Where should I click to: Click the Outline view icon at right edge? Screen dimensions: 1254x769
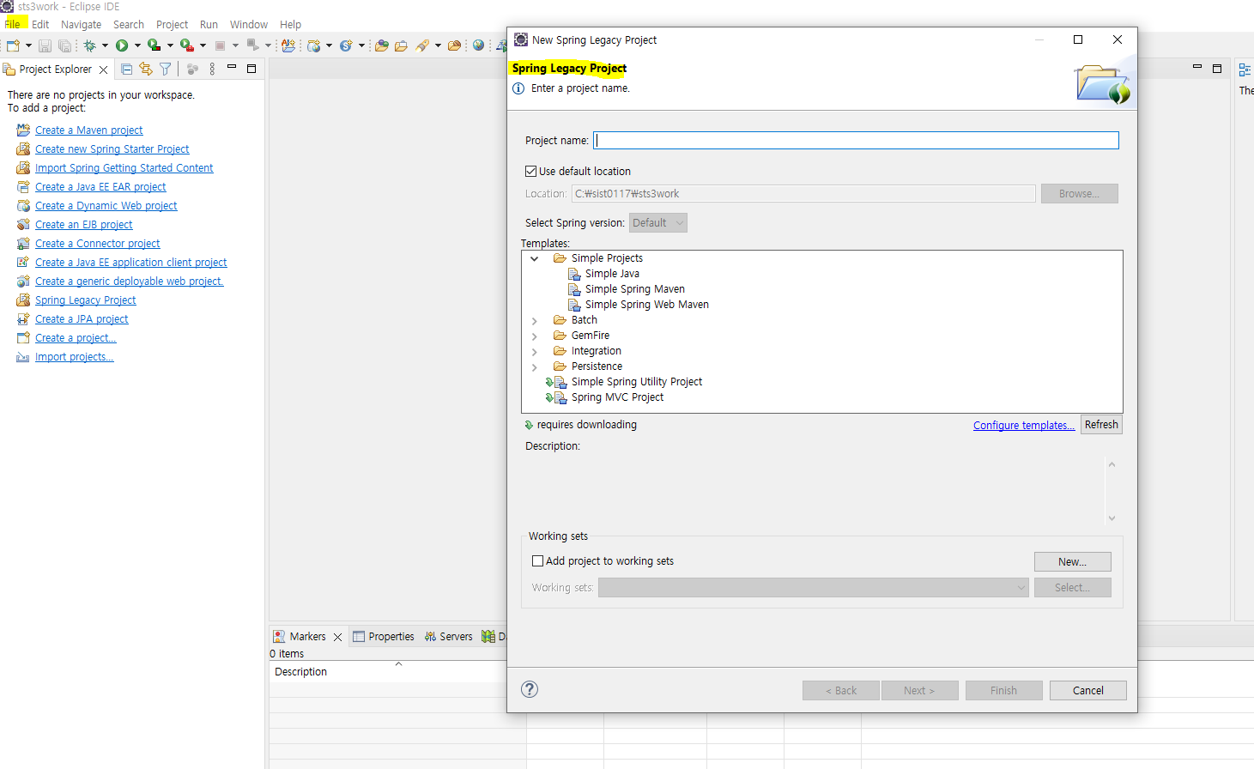(x=1245, y=70)
